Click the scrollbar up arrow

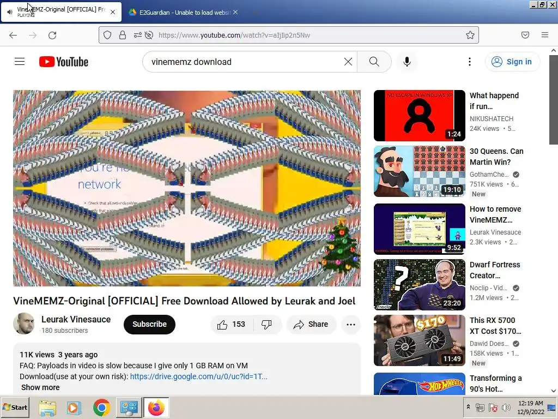click(x=554, y=51)
